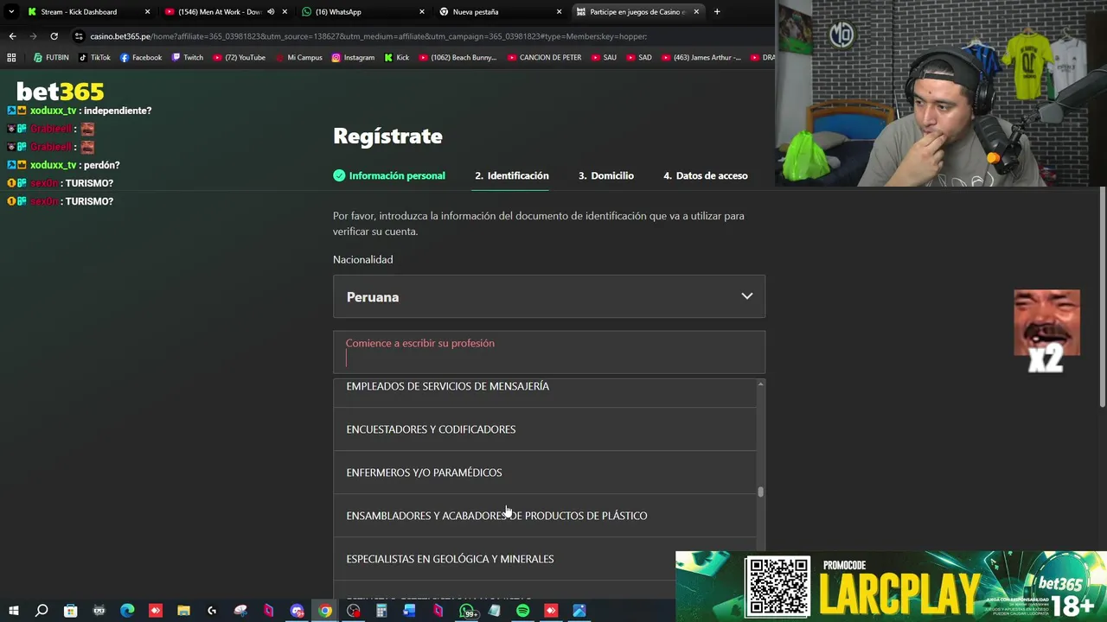Open the Instagram bookmark
The width and height of the screenshot is (1107, 622).
[353, 58]
